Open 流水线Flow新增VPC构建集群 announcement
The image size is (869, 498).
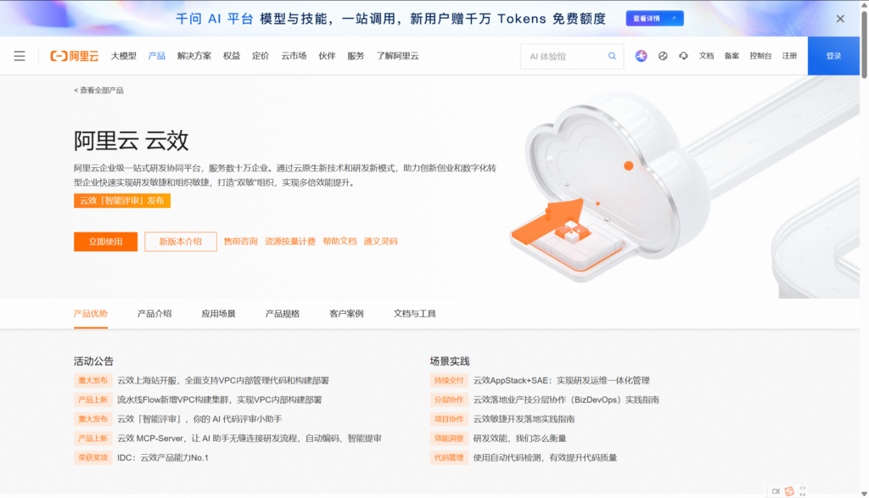click(220, 400)
